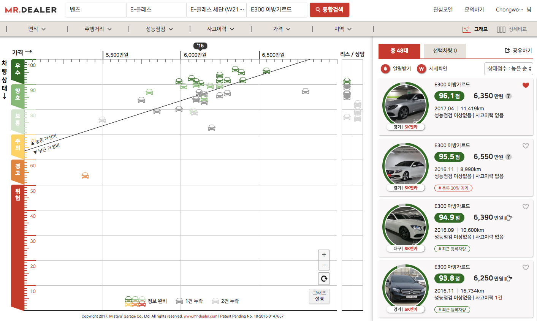The width and height of the screenshot is (537, 321).
Task: Click the 통합검색 search button
Action: click(x=329, y=10)
